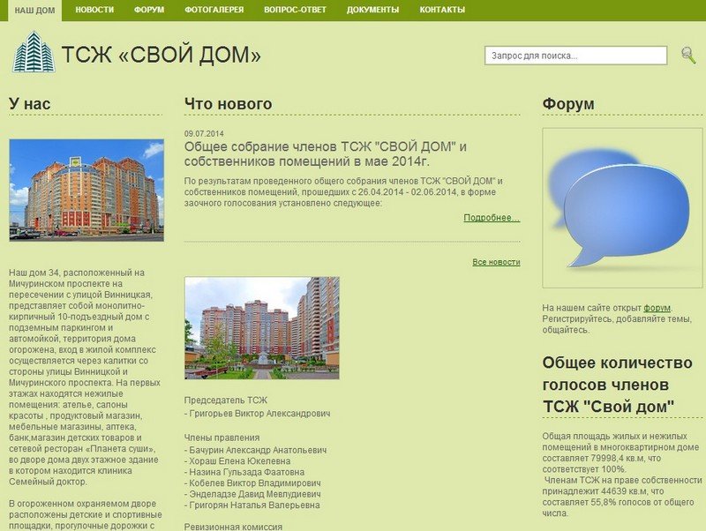The image size is (706, 531).
Task: Go to the НОВОСТИ menu item
Action: point(94,10)
